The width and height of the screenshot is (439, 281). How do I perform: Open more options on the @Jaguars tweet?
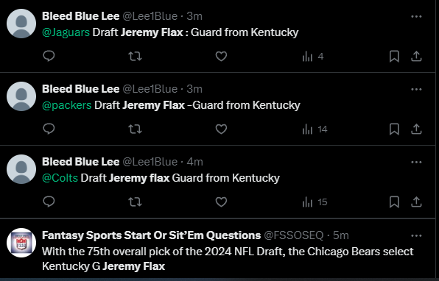click(416, 16)
